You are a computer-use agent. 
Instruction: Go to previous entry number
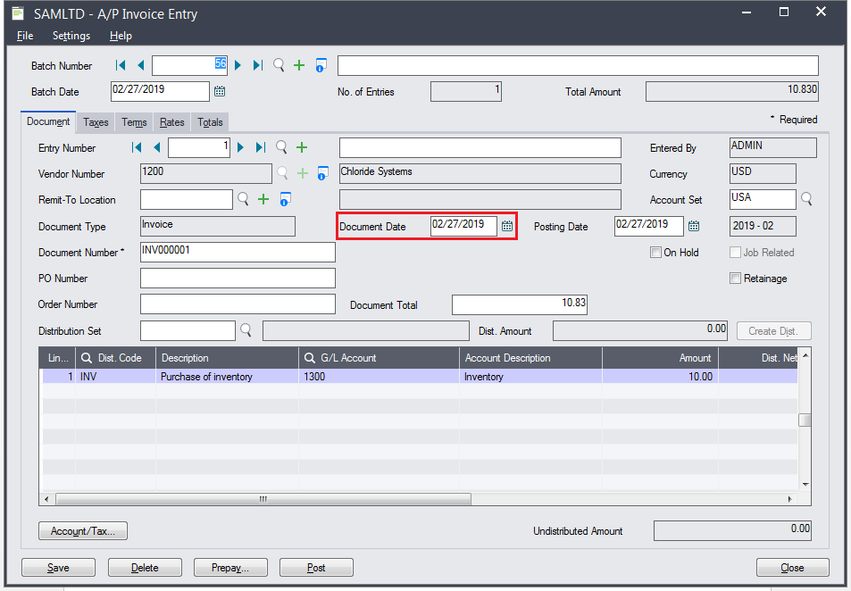(157, 147)
